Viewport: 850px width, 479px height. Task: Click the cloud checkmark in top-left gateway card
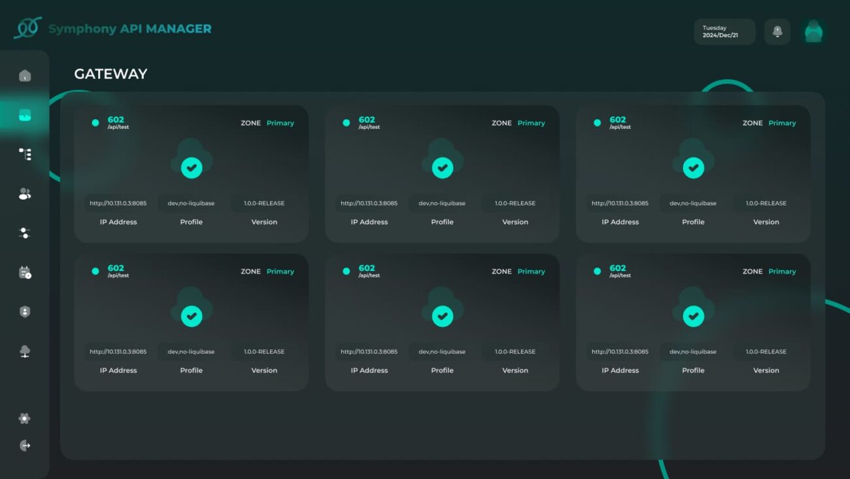[x=192, y=168]
